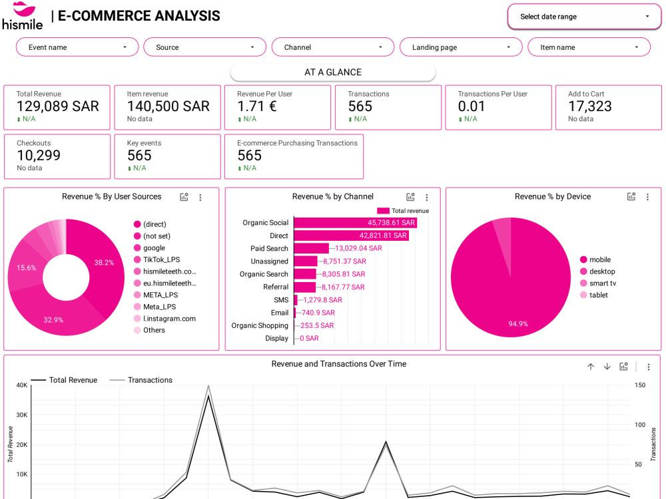Click the E-commerce Purchasing Transactions scorecard

pos(294,156)
